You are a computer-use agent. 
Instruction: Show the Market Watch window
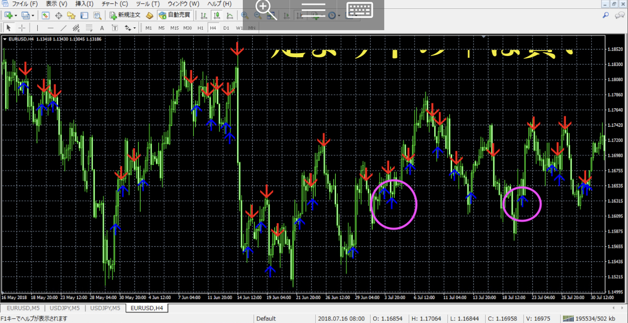pyautogui.click(x=45, y=15)
